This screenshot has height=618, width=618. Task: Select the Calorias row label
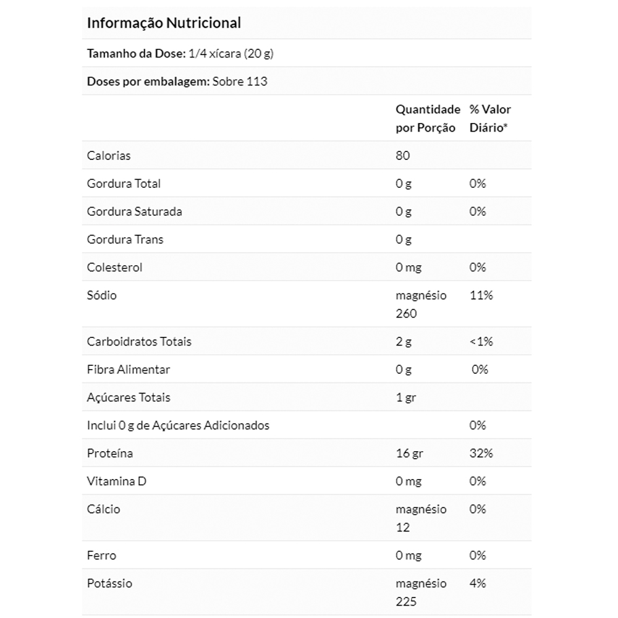tap(108, 156)
